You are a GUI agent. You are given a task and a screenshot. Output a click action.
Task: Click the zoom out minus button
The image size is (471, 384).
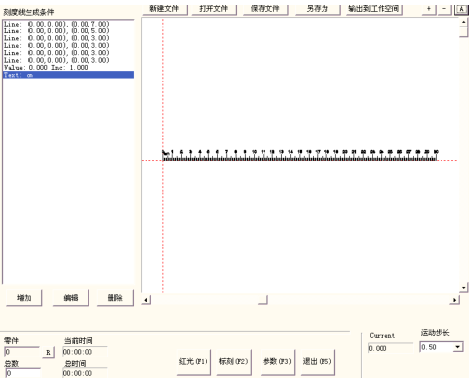point(444,9)
